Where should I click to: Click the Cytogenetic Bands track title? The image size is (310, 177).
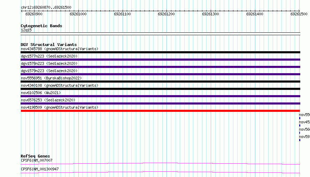click(41, 26)
